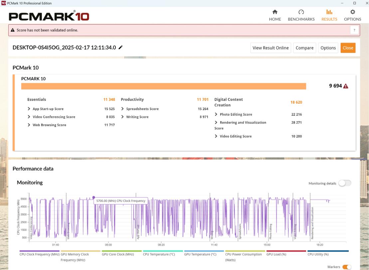369x270 pixels.
Task: Go to the Home icon
Action: [275, 12]
